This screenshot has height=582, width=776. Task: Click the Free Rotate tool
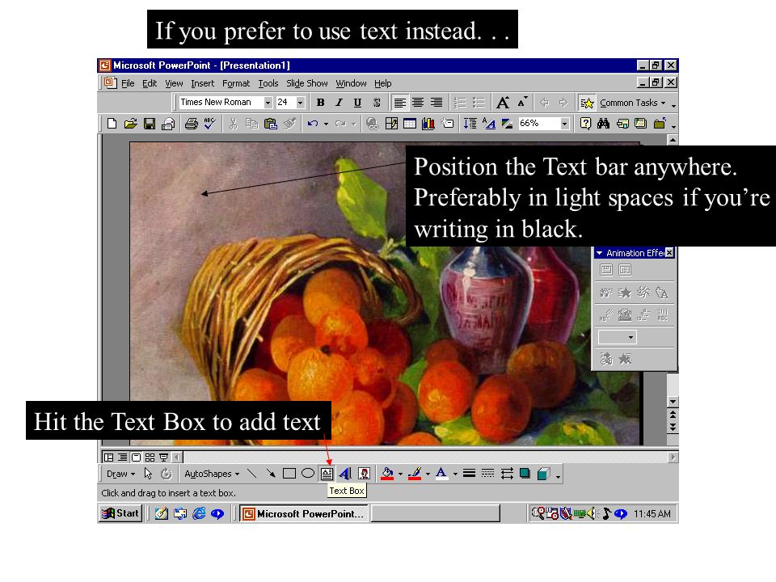167,474
